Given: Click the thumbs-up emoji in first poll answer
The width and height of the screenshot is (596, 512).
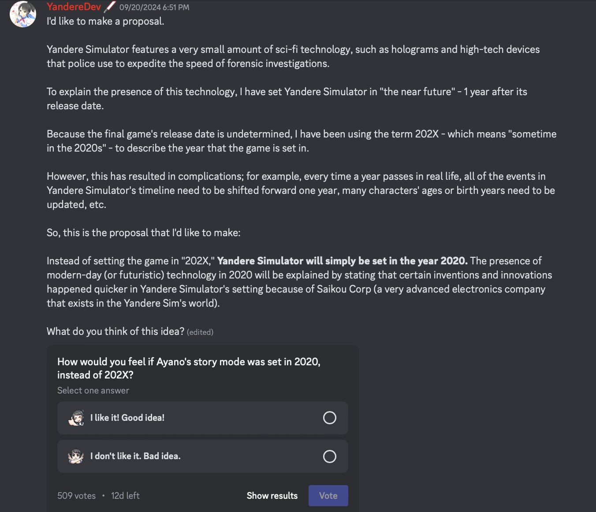Looking at the screenshot, I should coord(76,418).
